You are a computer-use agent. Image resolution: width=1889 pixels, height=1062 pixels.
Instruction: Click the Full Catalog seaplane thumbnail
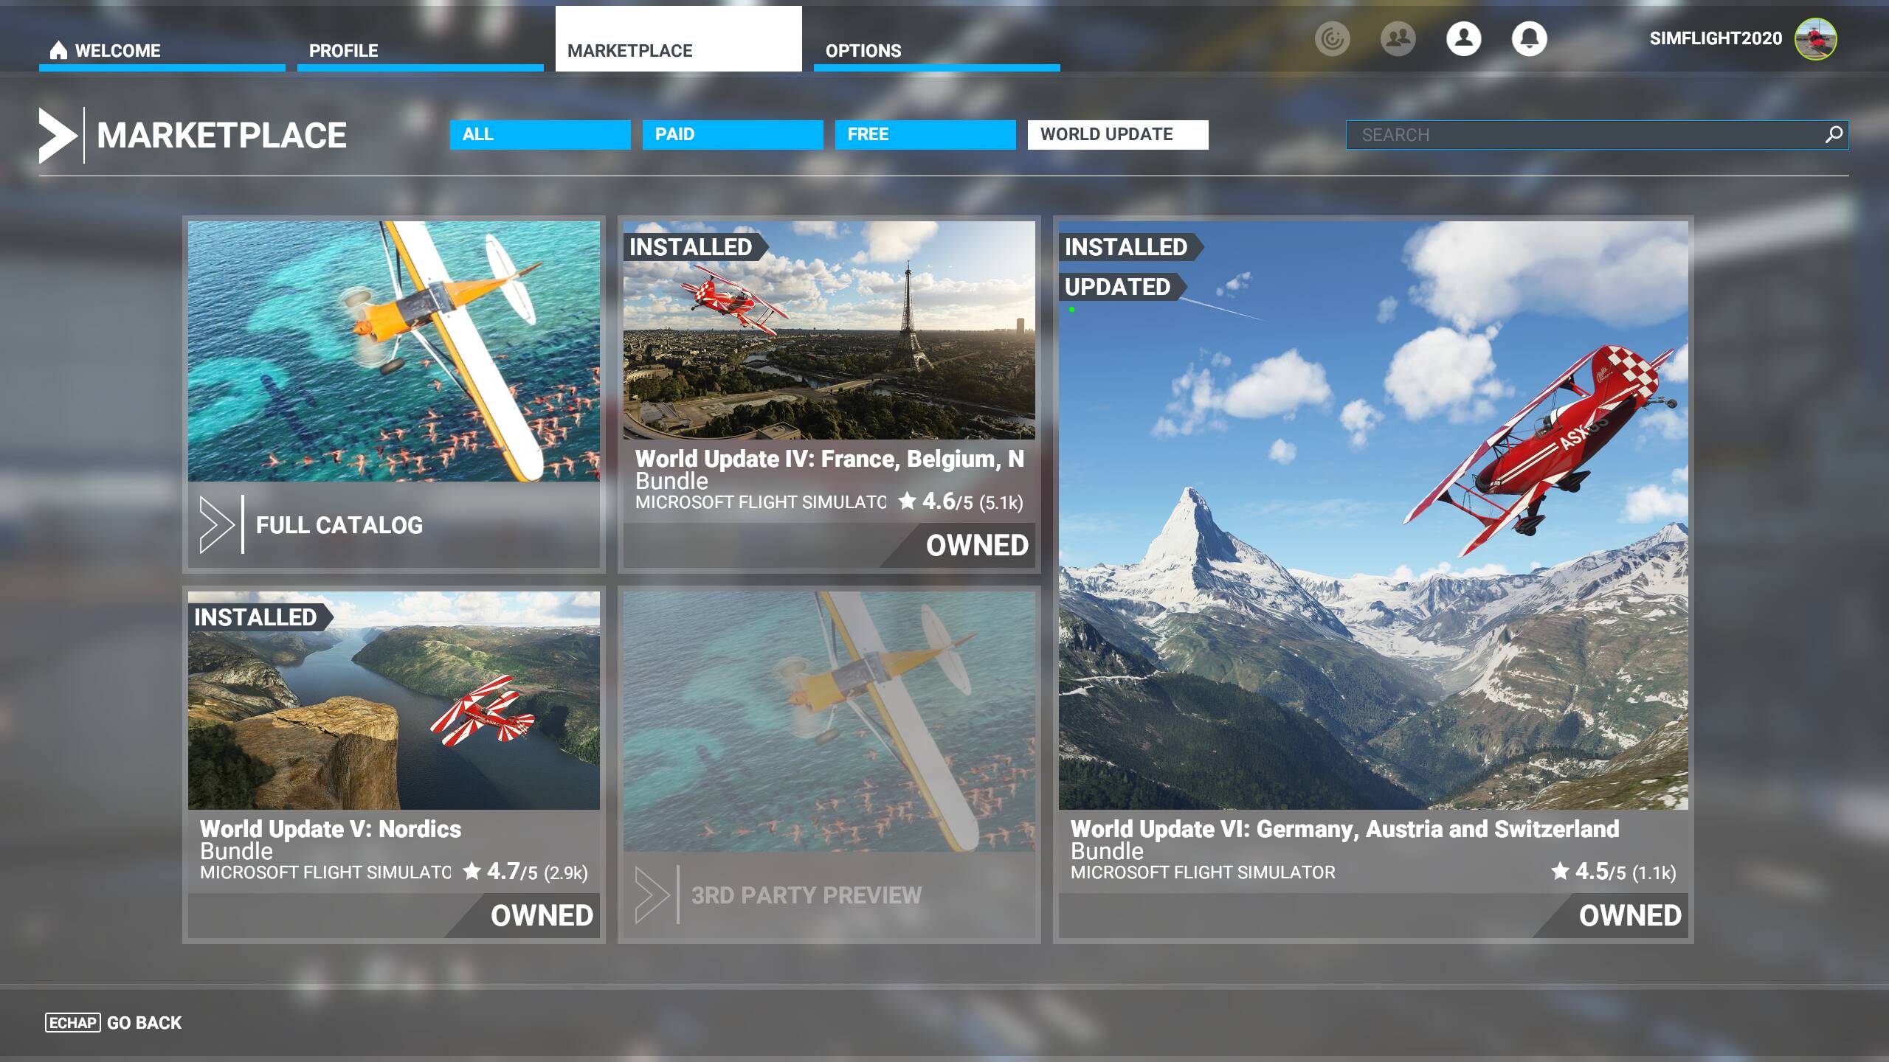click(394, 352)
